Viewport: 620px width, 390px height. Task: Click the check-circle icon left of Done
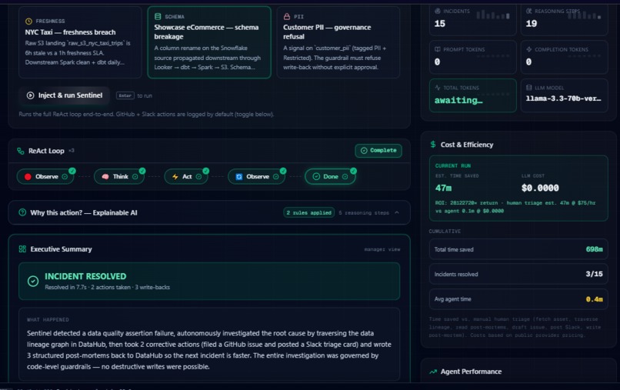coord(316,176)
